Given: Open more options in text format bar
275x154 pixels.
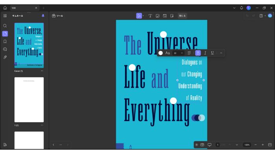Looking at the screenshot, I should click(221, 53).
